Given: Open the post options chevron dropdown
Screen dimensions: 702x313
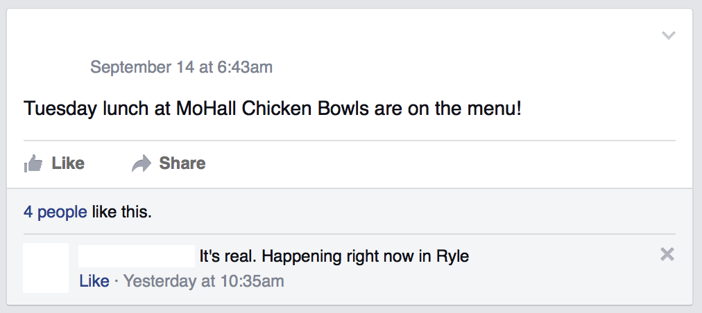Looking at the screenshot, I should click(x=668, y=35).
